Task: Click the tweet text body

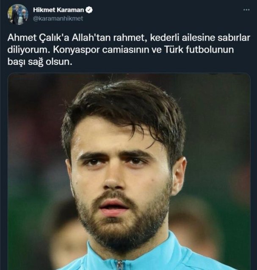Action: 129,50
